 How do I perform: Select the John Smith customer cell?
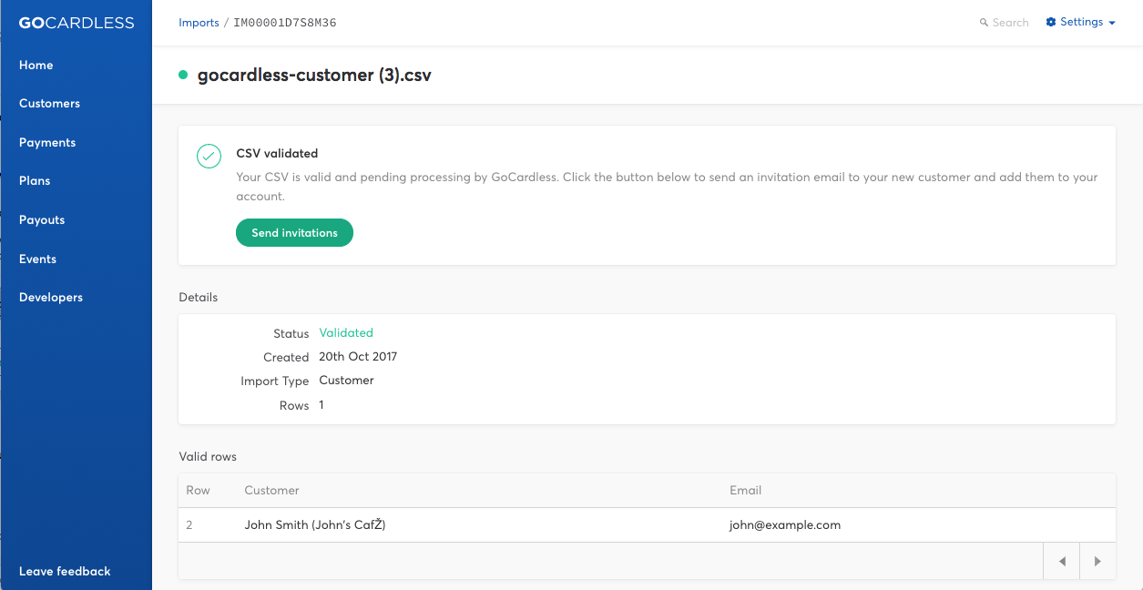pos(315,525)
